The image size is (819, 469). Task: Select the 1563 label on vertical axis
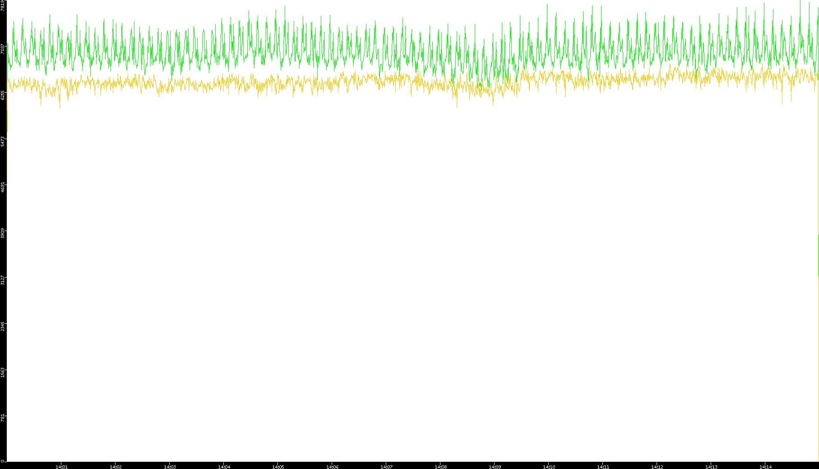pyautogui.click(x=3, y=372)
